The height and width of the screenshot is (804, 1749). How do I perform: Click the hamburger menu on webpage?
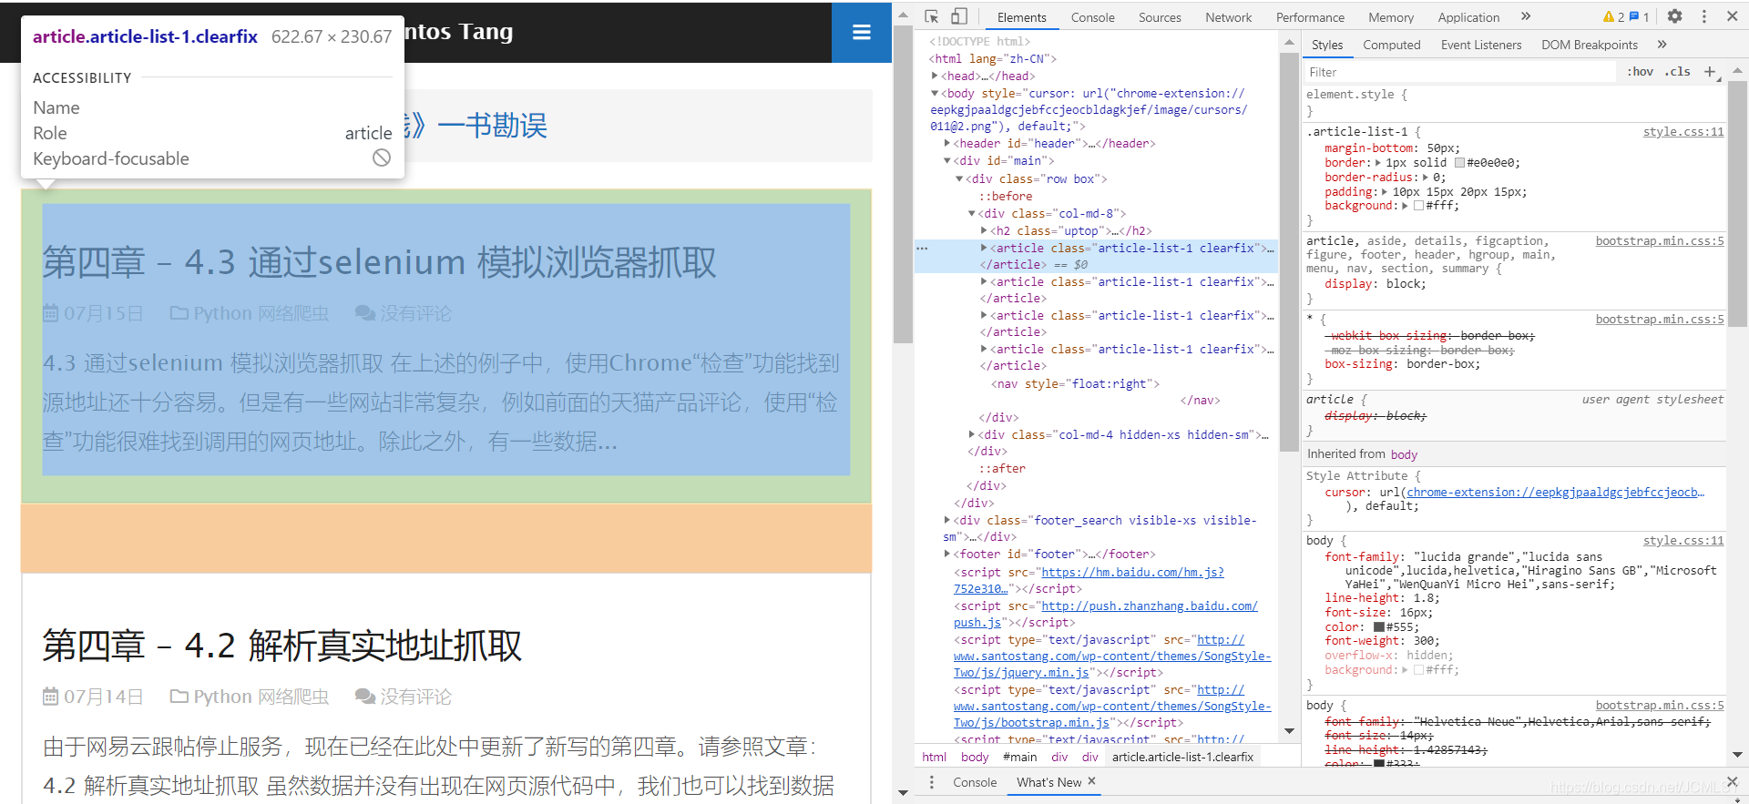click(x=861, y=32)
